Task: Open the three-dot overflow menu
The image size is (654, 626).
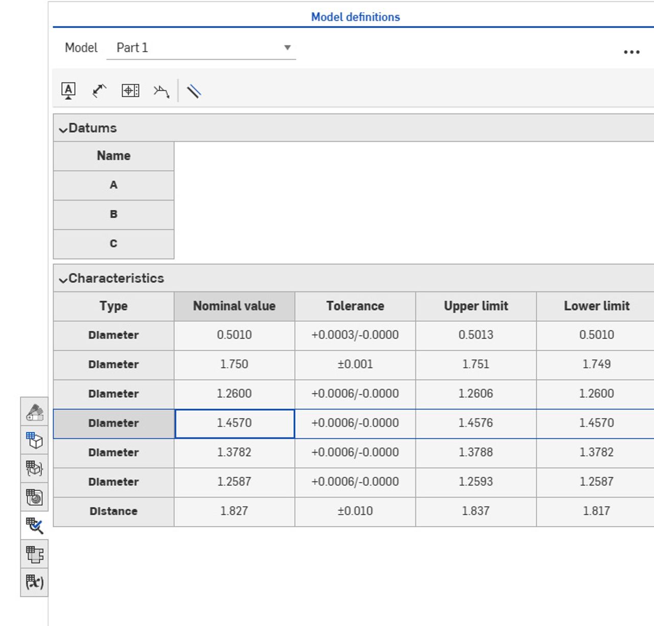Action: coord(632,51)
